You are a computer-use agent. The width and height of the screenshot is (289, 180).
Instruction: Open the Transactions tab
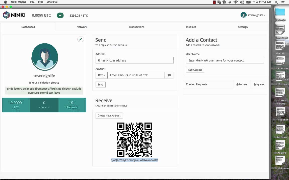click(136, 27)
